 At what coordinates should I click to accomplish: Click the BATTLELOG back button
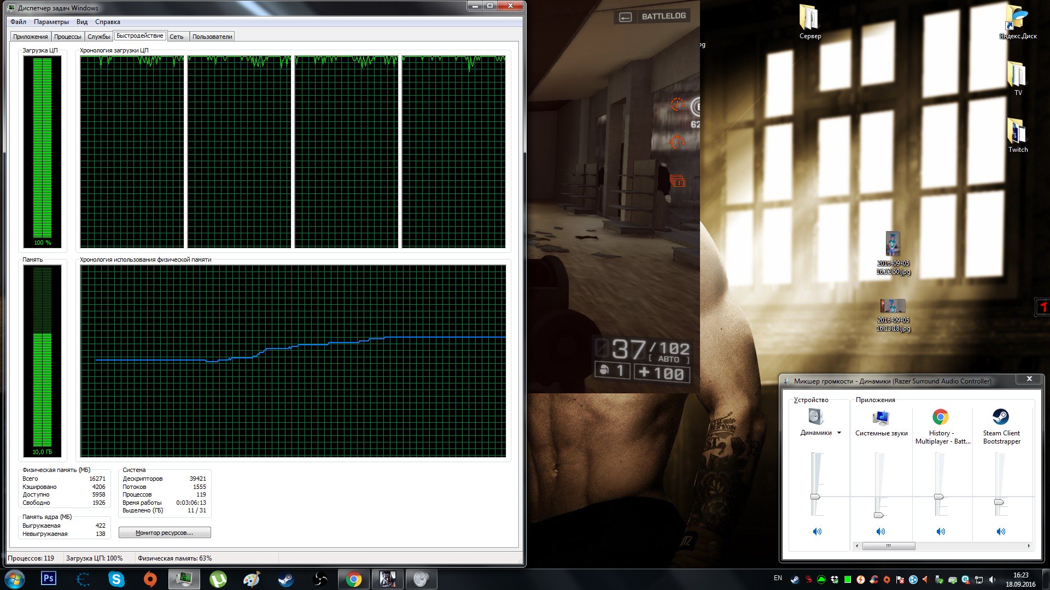point(626,17)
